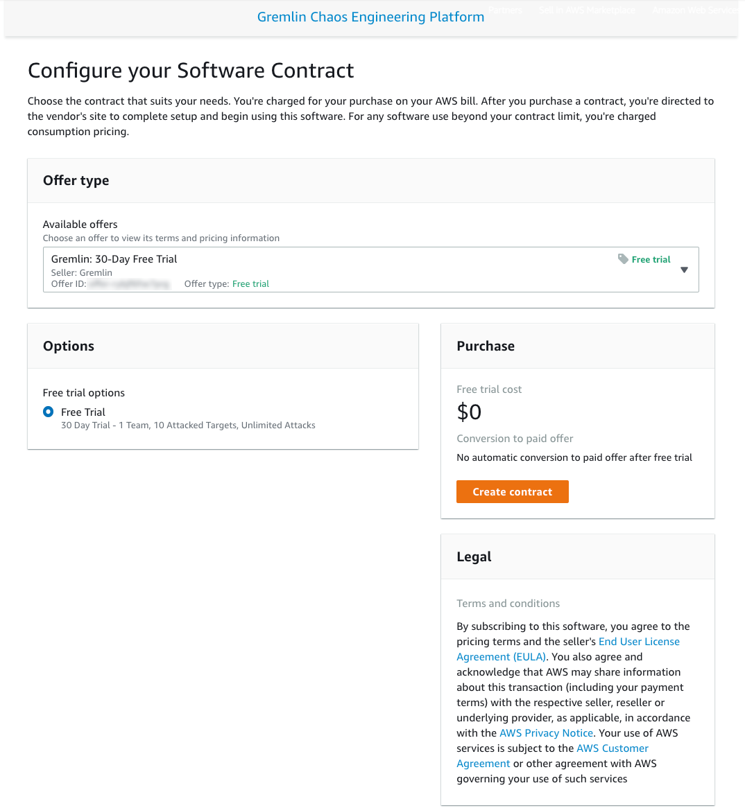Open the Gremlin: 30-Day Free Trial offer selector

(371, 270)
